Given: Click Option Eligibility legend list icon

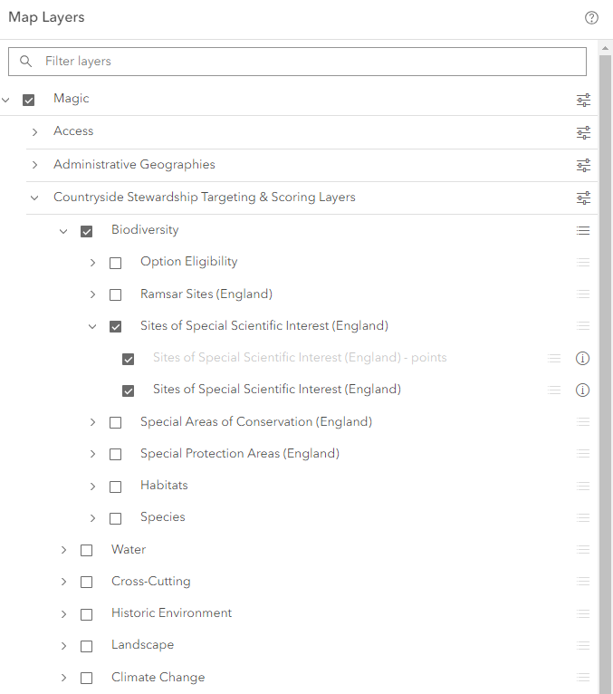Looking at the screenshot, I should click(583, 263).
